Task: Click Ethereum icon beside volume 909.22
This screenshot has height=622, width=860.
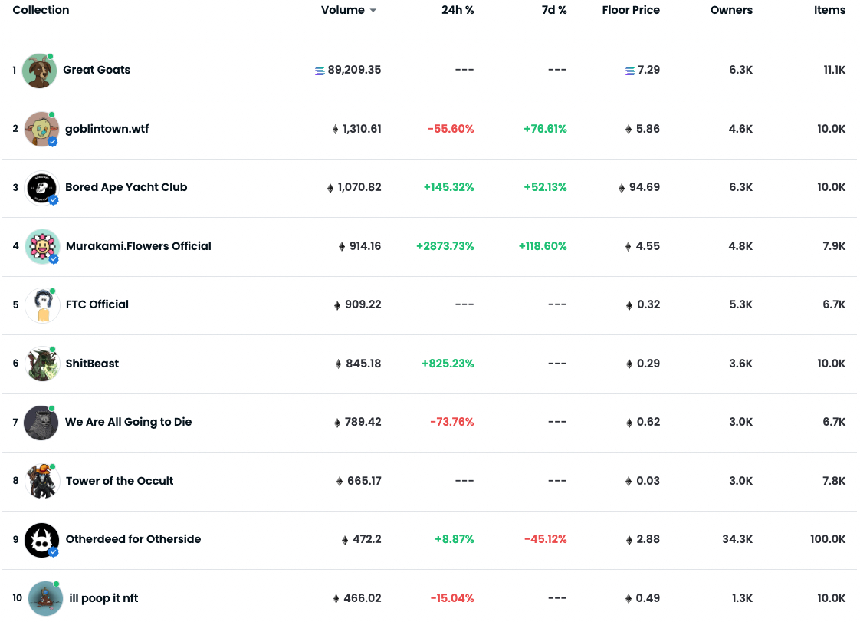Action: point(337,305)
